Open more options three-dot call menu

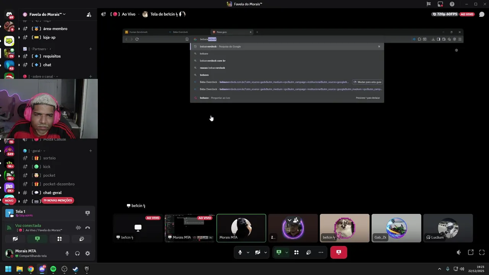pyautogui.click(x=321, y=252)
